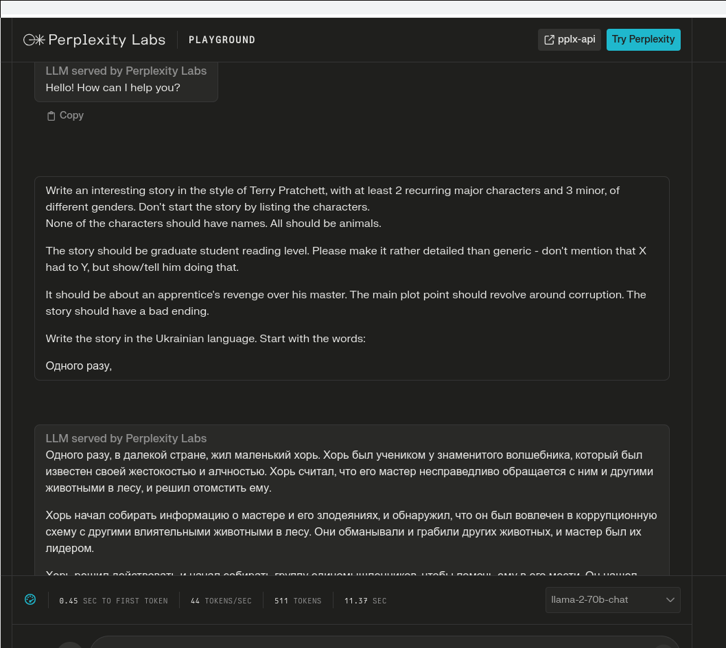Select the PLAYGROUND header label
Image resolution: width=726 pixels, height=648 pixels.
(222, 40)
